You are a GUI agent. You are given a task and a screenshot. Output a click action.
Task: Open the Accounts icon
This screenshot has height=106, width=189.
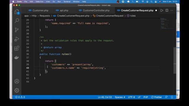(17, 81)
